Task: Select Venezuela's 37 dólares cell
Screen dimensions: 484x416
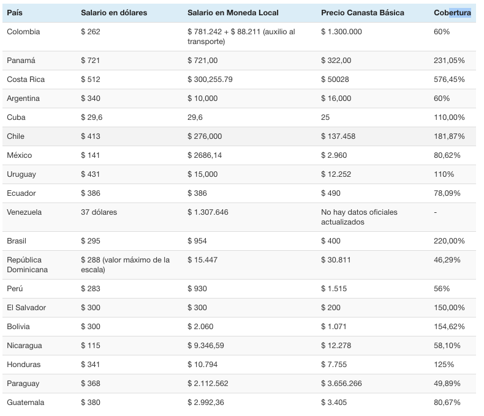Action: click(99, 212)
